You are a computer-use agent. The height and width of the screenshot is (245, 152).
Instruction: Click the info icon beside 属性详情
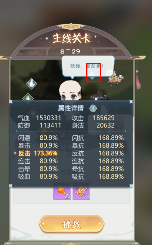[93, 108]
